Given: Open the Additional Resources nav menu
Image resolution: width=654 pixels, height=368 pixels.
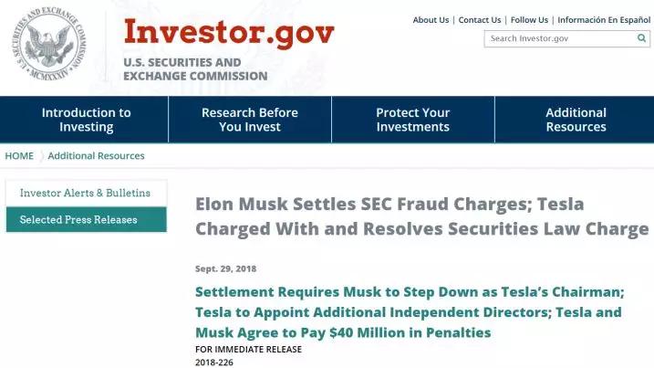Looking at the screenshot, I should [576, 120].
